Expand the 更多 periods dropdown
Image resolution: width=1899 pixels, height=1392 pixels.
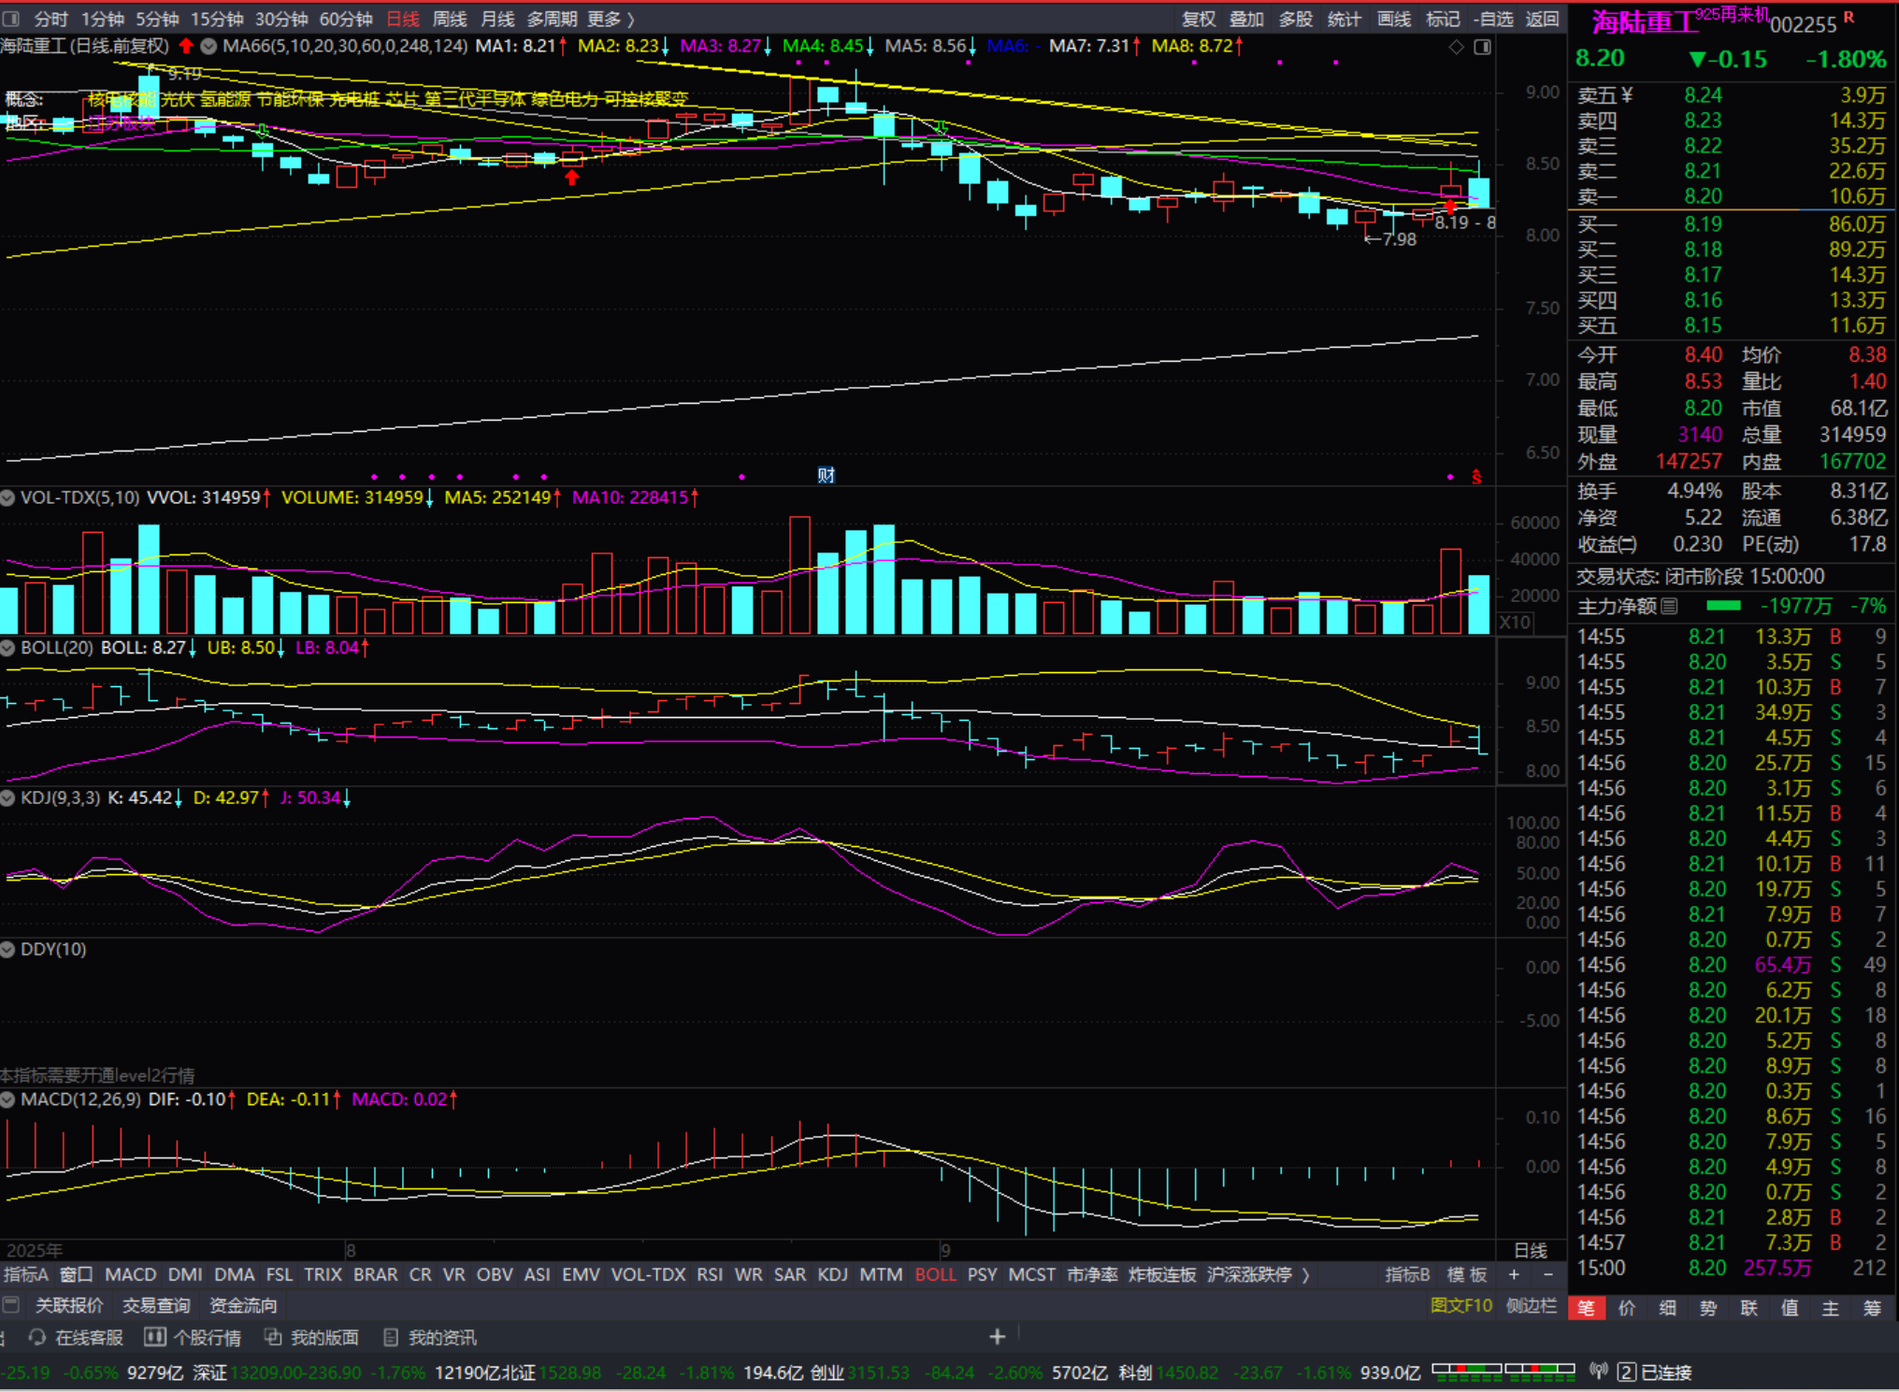coord(611,19)
